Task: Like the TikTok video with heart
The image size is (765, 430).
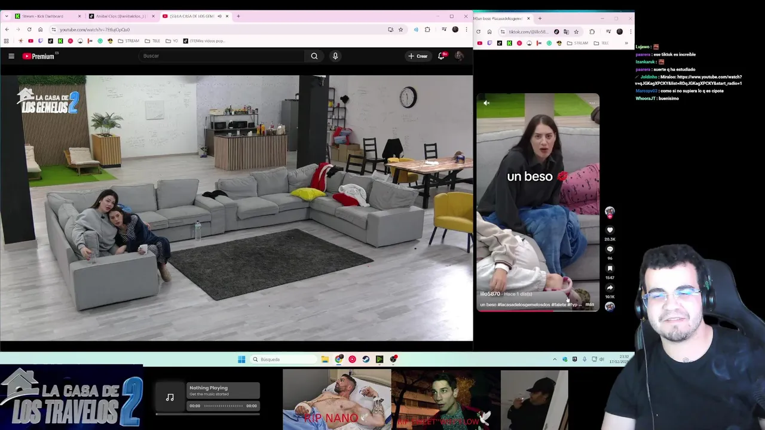Action: tap(610, 230)
